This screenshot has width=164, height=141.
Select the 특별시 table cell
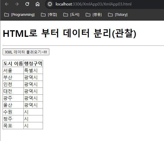33,70
